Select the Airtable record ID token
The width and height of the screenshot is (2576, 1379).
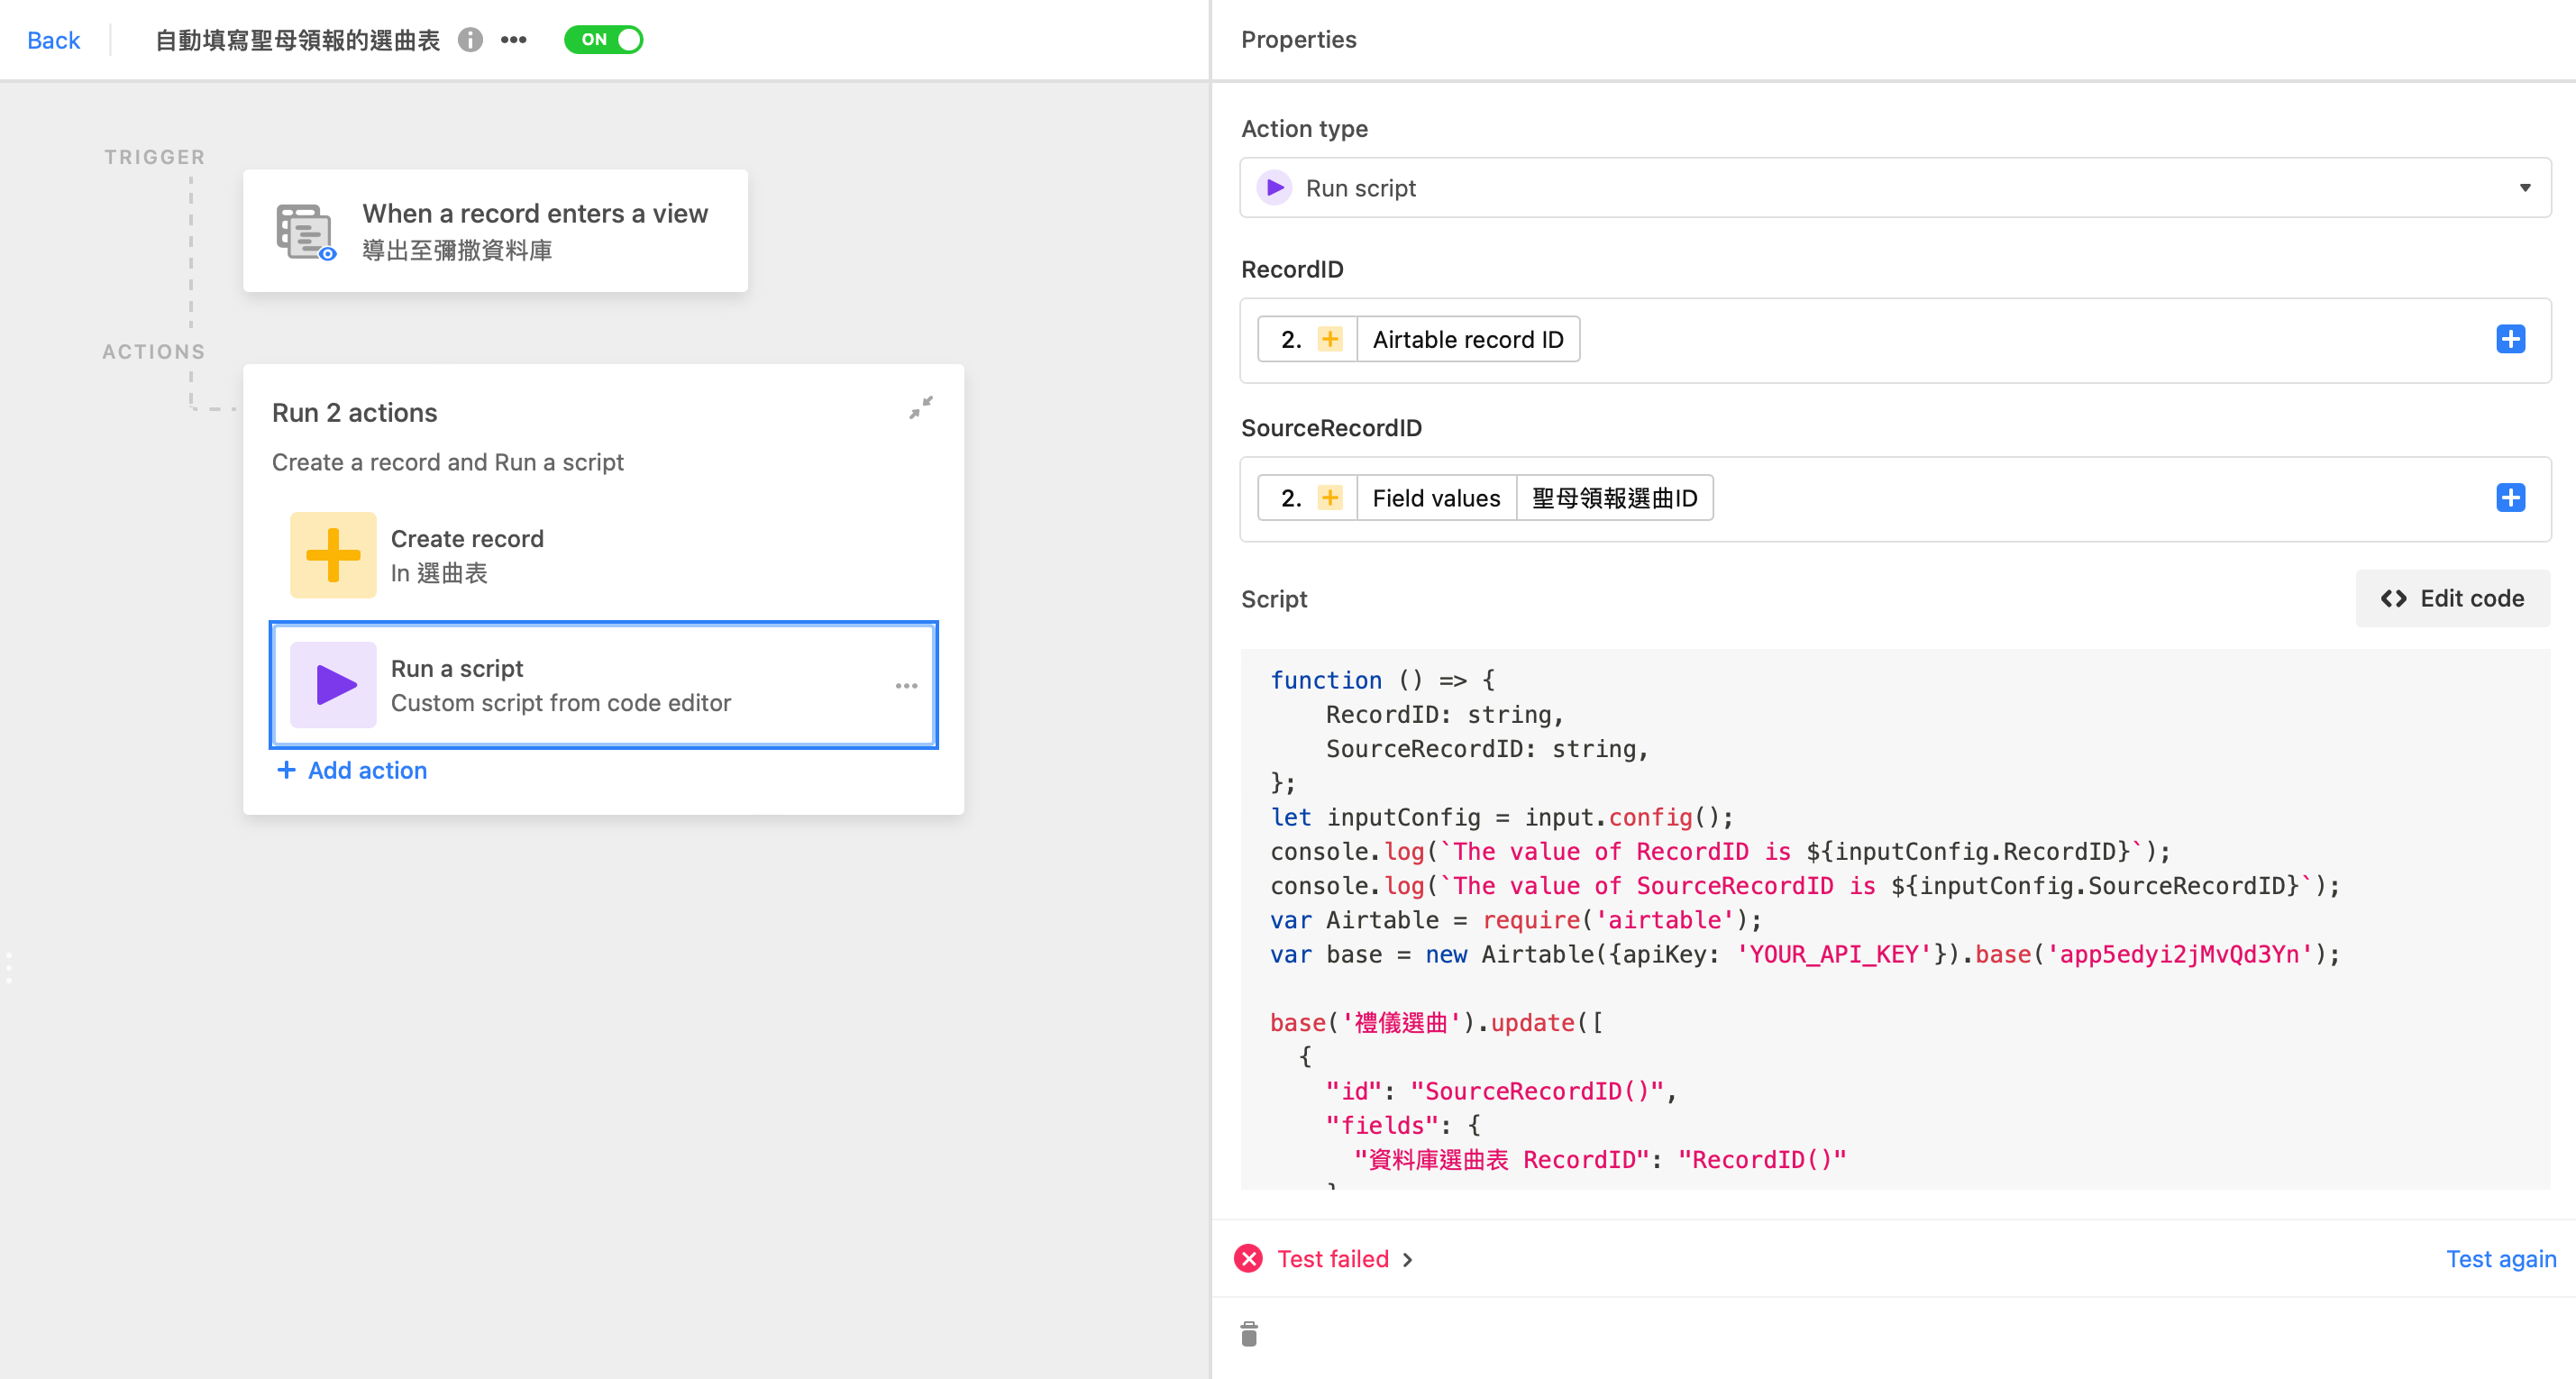coord(1418,339)
